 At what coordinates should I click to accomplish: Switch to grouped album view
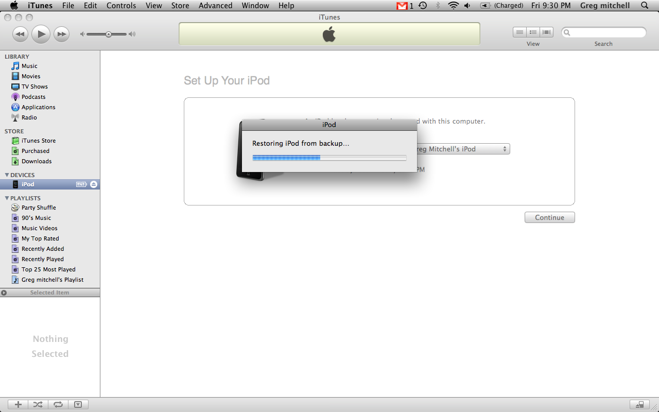(533, 32)
